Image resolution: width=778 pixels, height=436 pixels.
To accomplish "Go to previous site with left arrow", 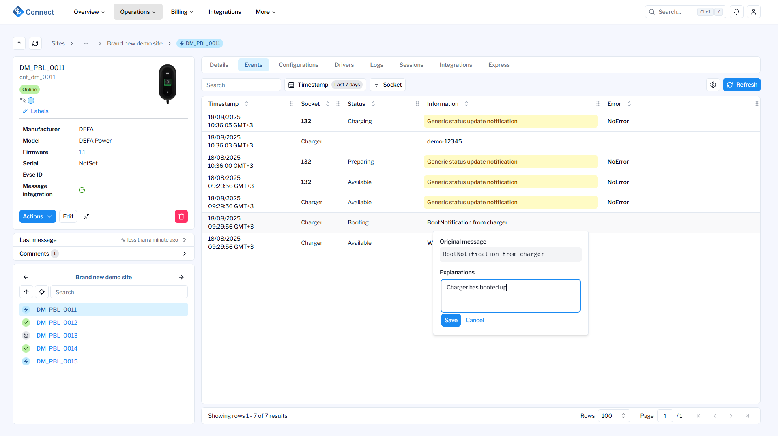I will pos(26,277).
